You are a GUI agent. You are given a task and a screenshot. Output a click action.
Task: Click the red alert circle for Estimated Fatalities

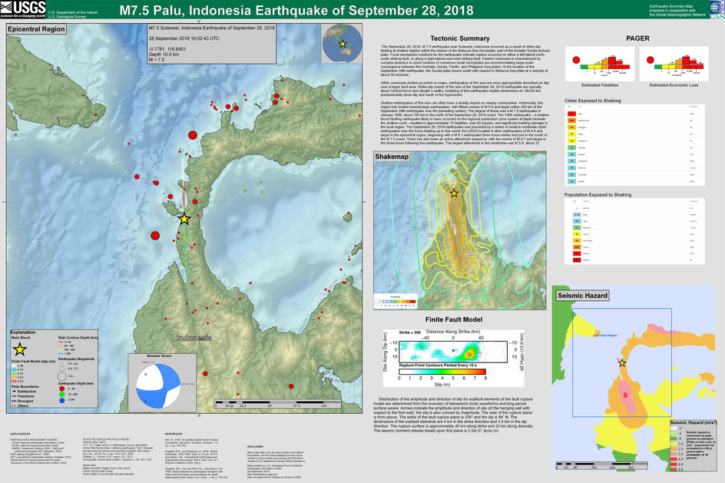(573, 63)
